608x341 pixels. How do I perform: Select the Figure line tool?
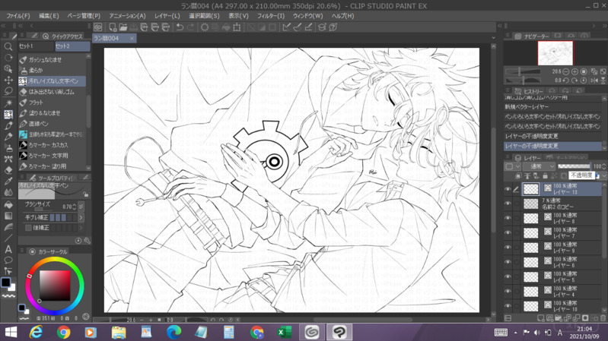coord(8,238)
